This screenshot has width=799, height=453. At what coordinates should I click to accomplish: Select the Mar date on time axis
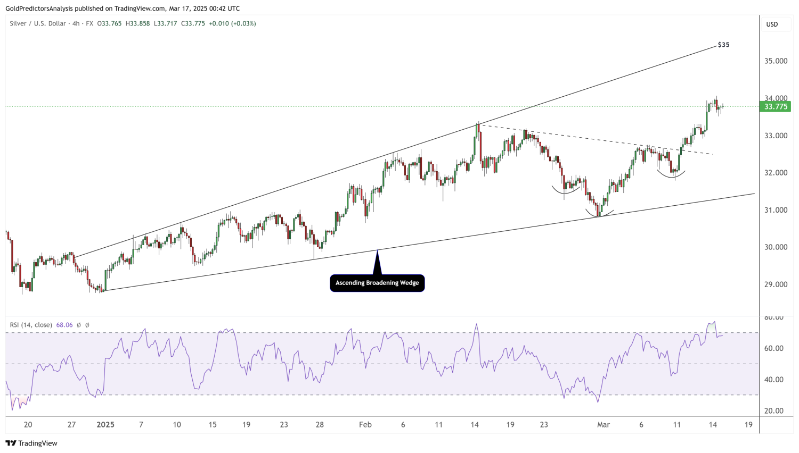click(x=603, y=425)
